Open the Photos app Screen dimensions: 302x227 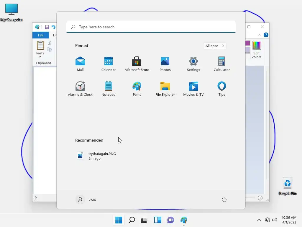click(165, 64)
